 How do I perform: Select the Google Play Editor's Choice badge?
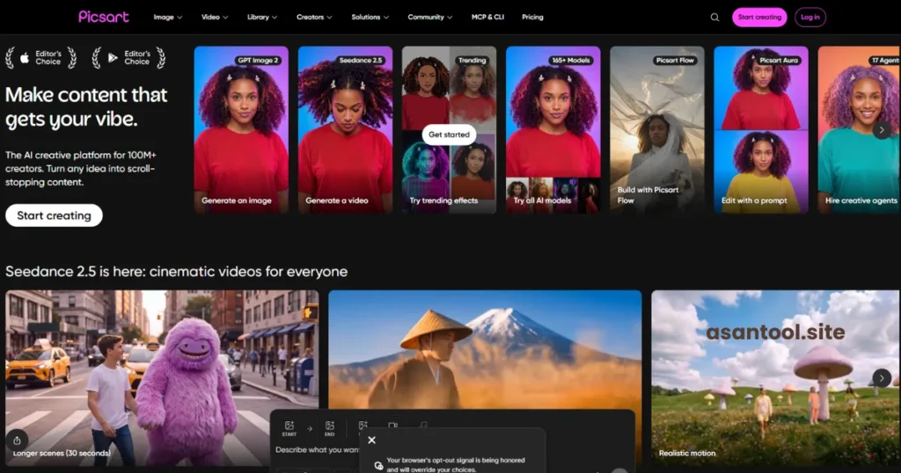click(x=129, y=58)
